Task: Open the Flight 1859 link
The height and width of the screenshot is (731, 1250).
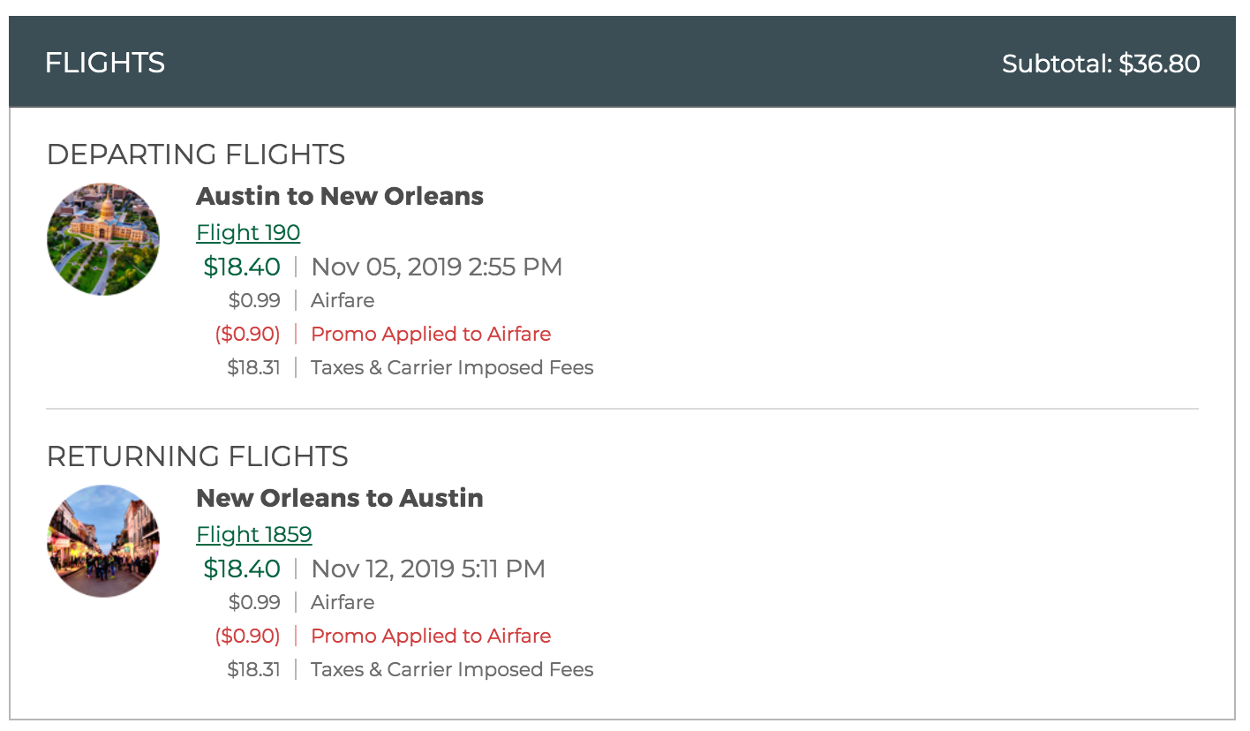Action: click(x=254, y=535)
